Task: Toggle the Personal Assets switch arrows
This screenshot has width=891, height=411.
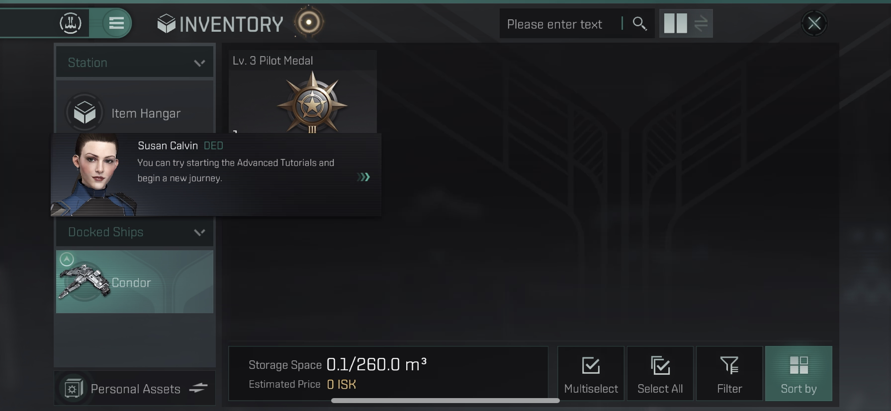Action: coord(198,388)
